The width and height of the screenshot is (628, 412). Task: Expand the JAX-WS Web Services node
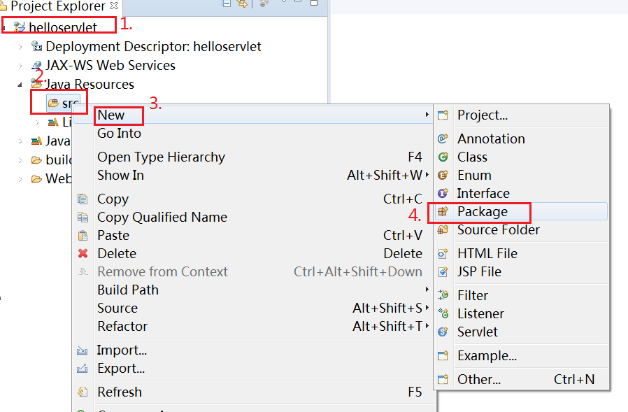[20, 66]
